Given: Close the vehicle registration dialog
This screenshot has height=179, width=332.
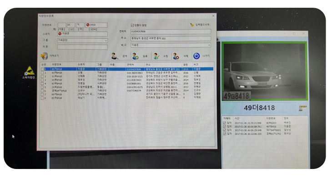Looking at the screenshot, I should coord(213,16).
